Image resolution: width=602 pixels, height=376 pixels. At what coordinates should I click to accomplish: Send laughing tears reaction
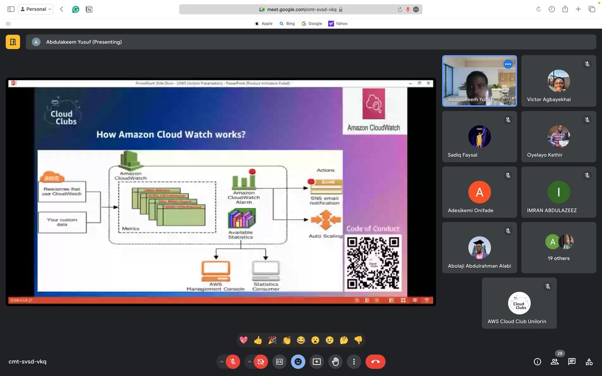coord(301,340)
